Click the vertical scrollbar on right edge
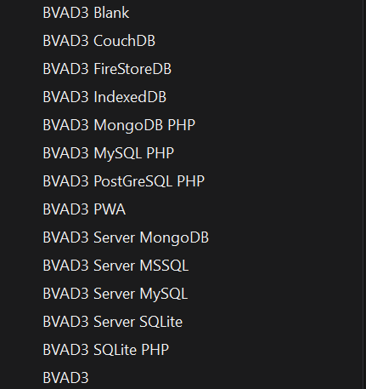Viewport: 366px width, 389px height. pos(363,194)
